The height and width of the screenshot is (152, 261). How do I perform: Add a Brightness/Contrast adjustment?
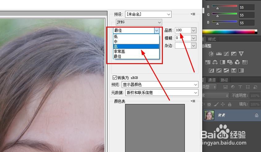point(211,54)
